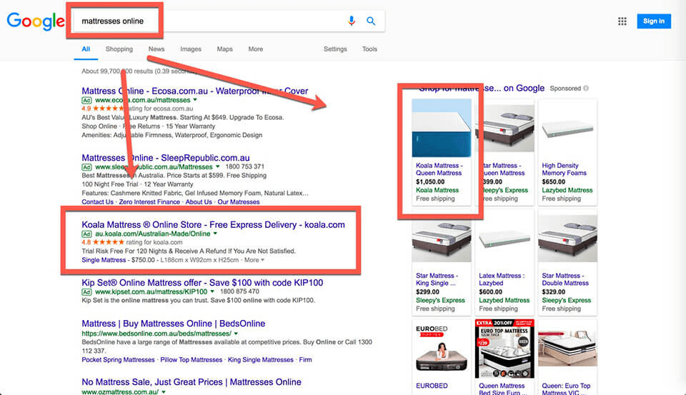Screen dimensions: 686x395
Task: Expand dropdown arrow beside the bedsonline.com.au URL
Action: [x=236, y=334]
